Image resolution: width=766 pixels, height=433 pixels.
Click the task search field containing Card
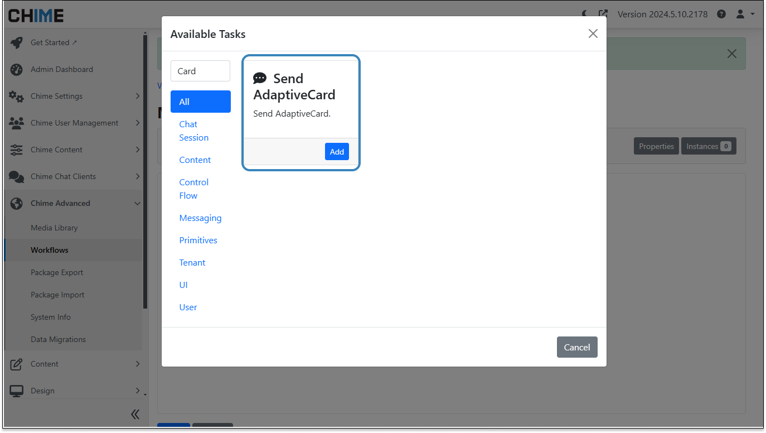point(200,71)
